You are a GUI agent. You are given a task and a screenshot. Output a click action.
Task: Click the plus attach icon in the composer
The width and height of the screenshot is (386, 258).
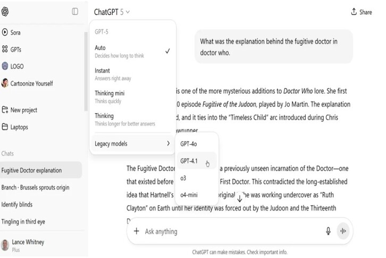pos(137,231)
